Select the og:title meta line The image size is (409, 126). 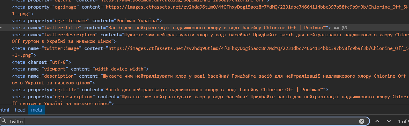pyautogui.click(x=170, y=89)
